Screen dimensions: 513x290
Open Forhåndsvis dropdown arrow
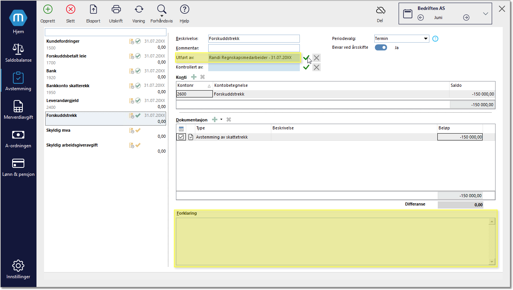click(x=161, y=16)
